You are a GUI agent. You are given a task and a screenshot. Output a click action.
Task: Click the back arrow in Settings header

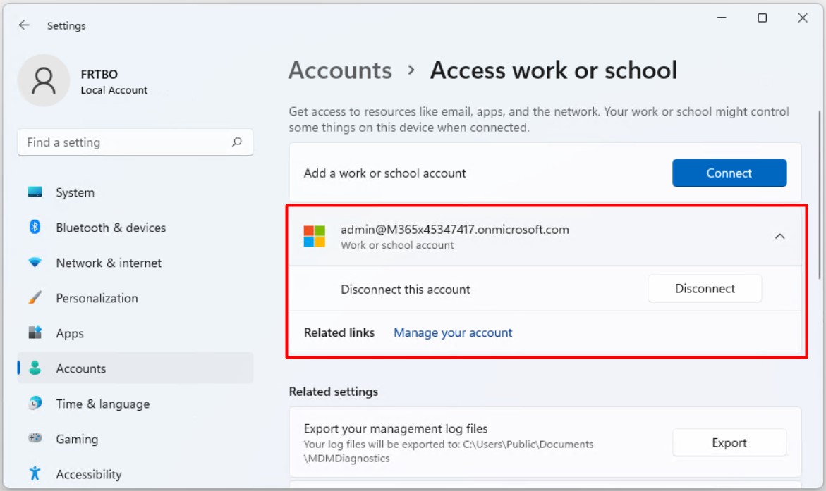24,25
